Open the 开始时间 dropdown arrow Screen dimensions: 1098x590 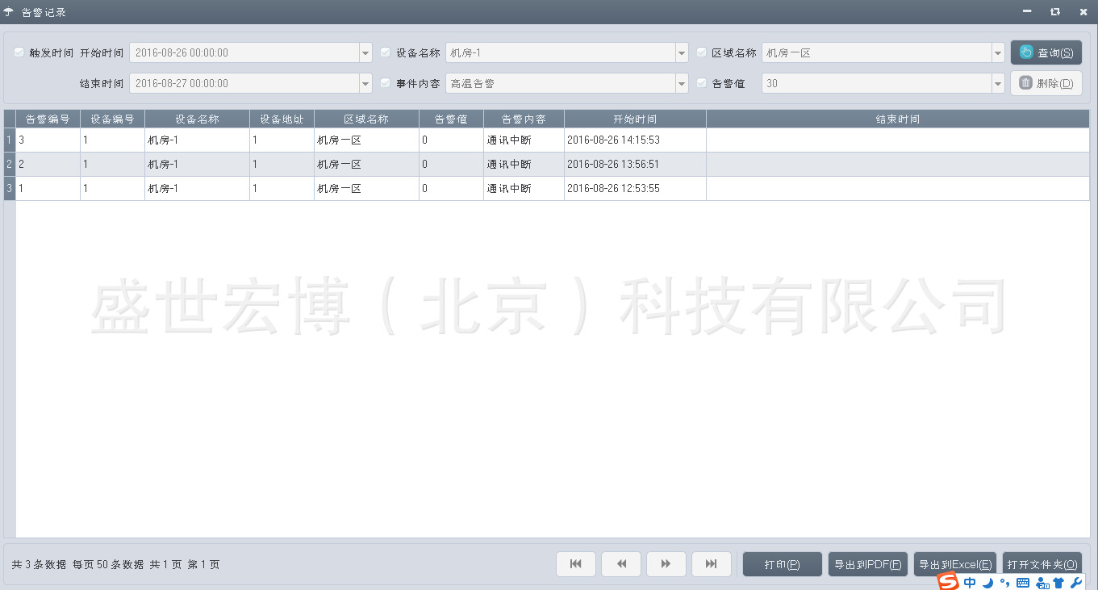pyautogui.click(x=365, y=52)
